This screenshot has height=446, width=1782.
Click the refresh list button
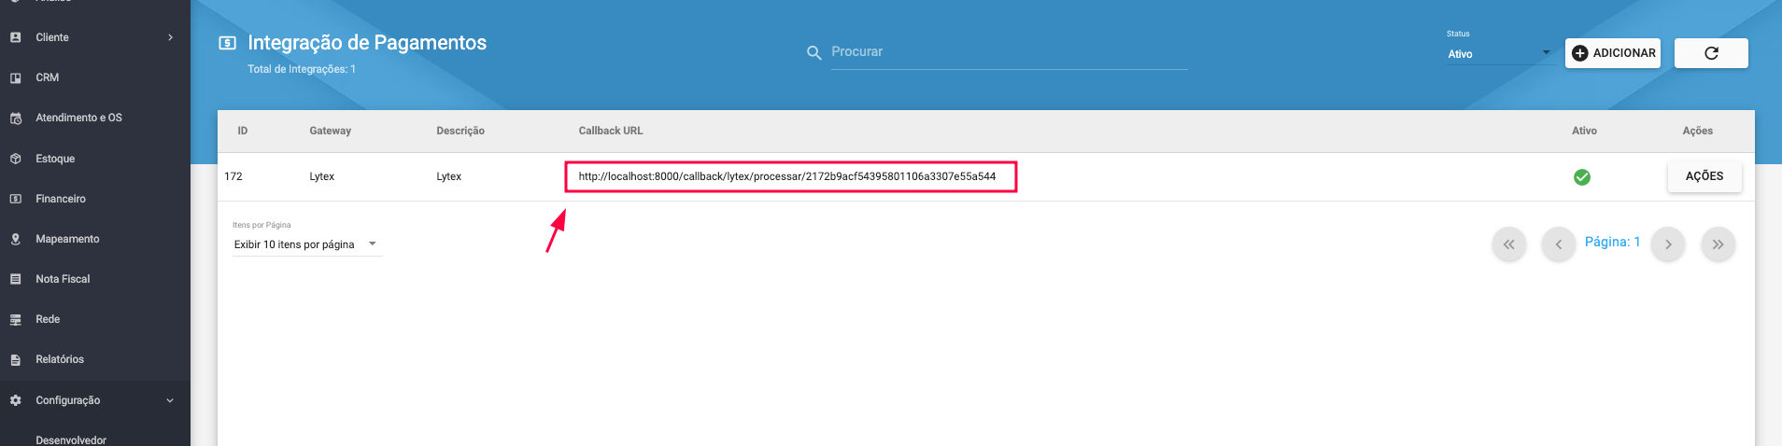[x=1711, y=53]
